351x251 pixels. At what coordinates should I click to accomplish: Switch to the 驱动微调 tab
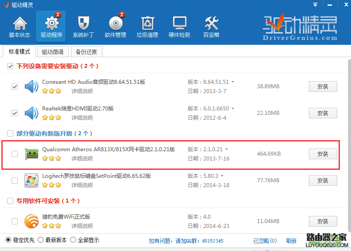pos(53,52)
